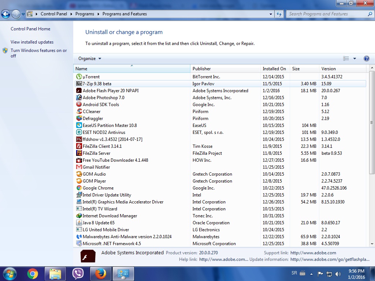Select the FileZilla Server icon
Screen dimensions: 375x281
click(x=79, y=153)
